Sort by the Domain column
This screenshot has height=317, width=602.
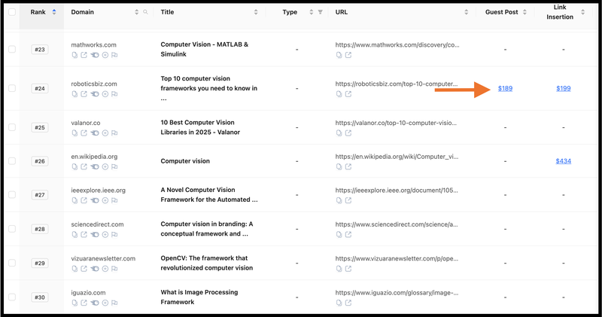[137, 12]
